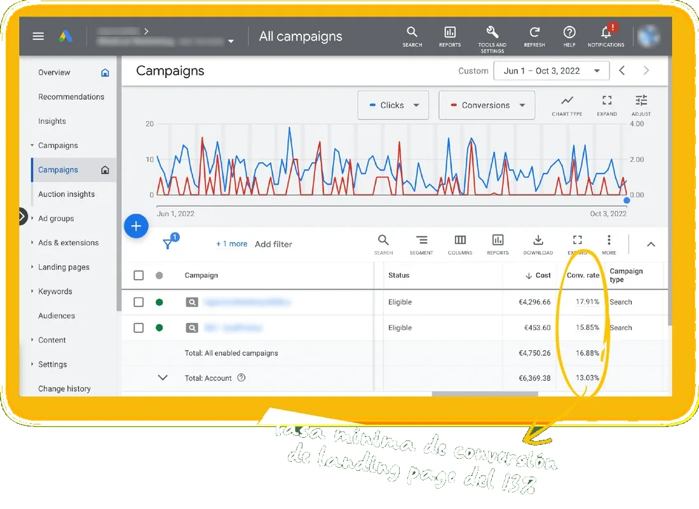Search the campaigns table

tap(383, 245)
